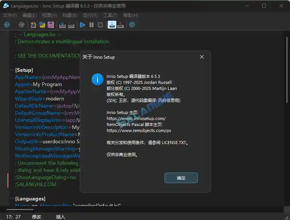Click the https://www.remobjects.com/ps text in dialog

tap(139, 130)
